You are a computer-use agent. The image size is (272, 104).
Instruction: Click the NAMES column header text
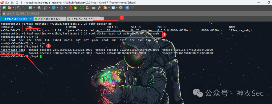pyautogui.click(x=233, y=27)
